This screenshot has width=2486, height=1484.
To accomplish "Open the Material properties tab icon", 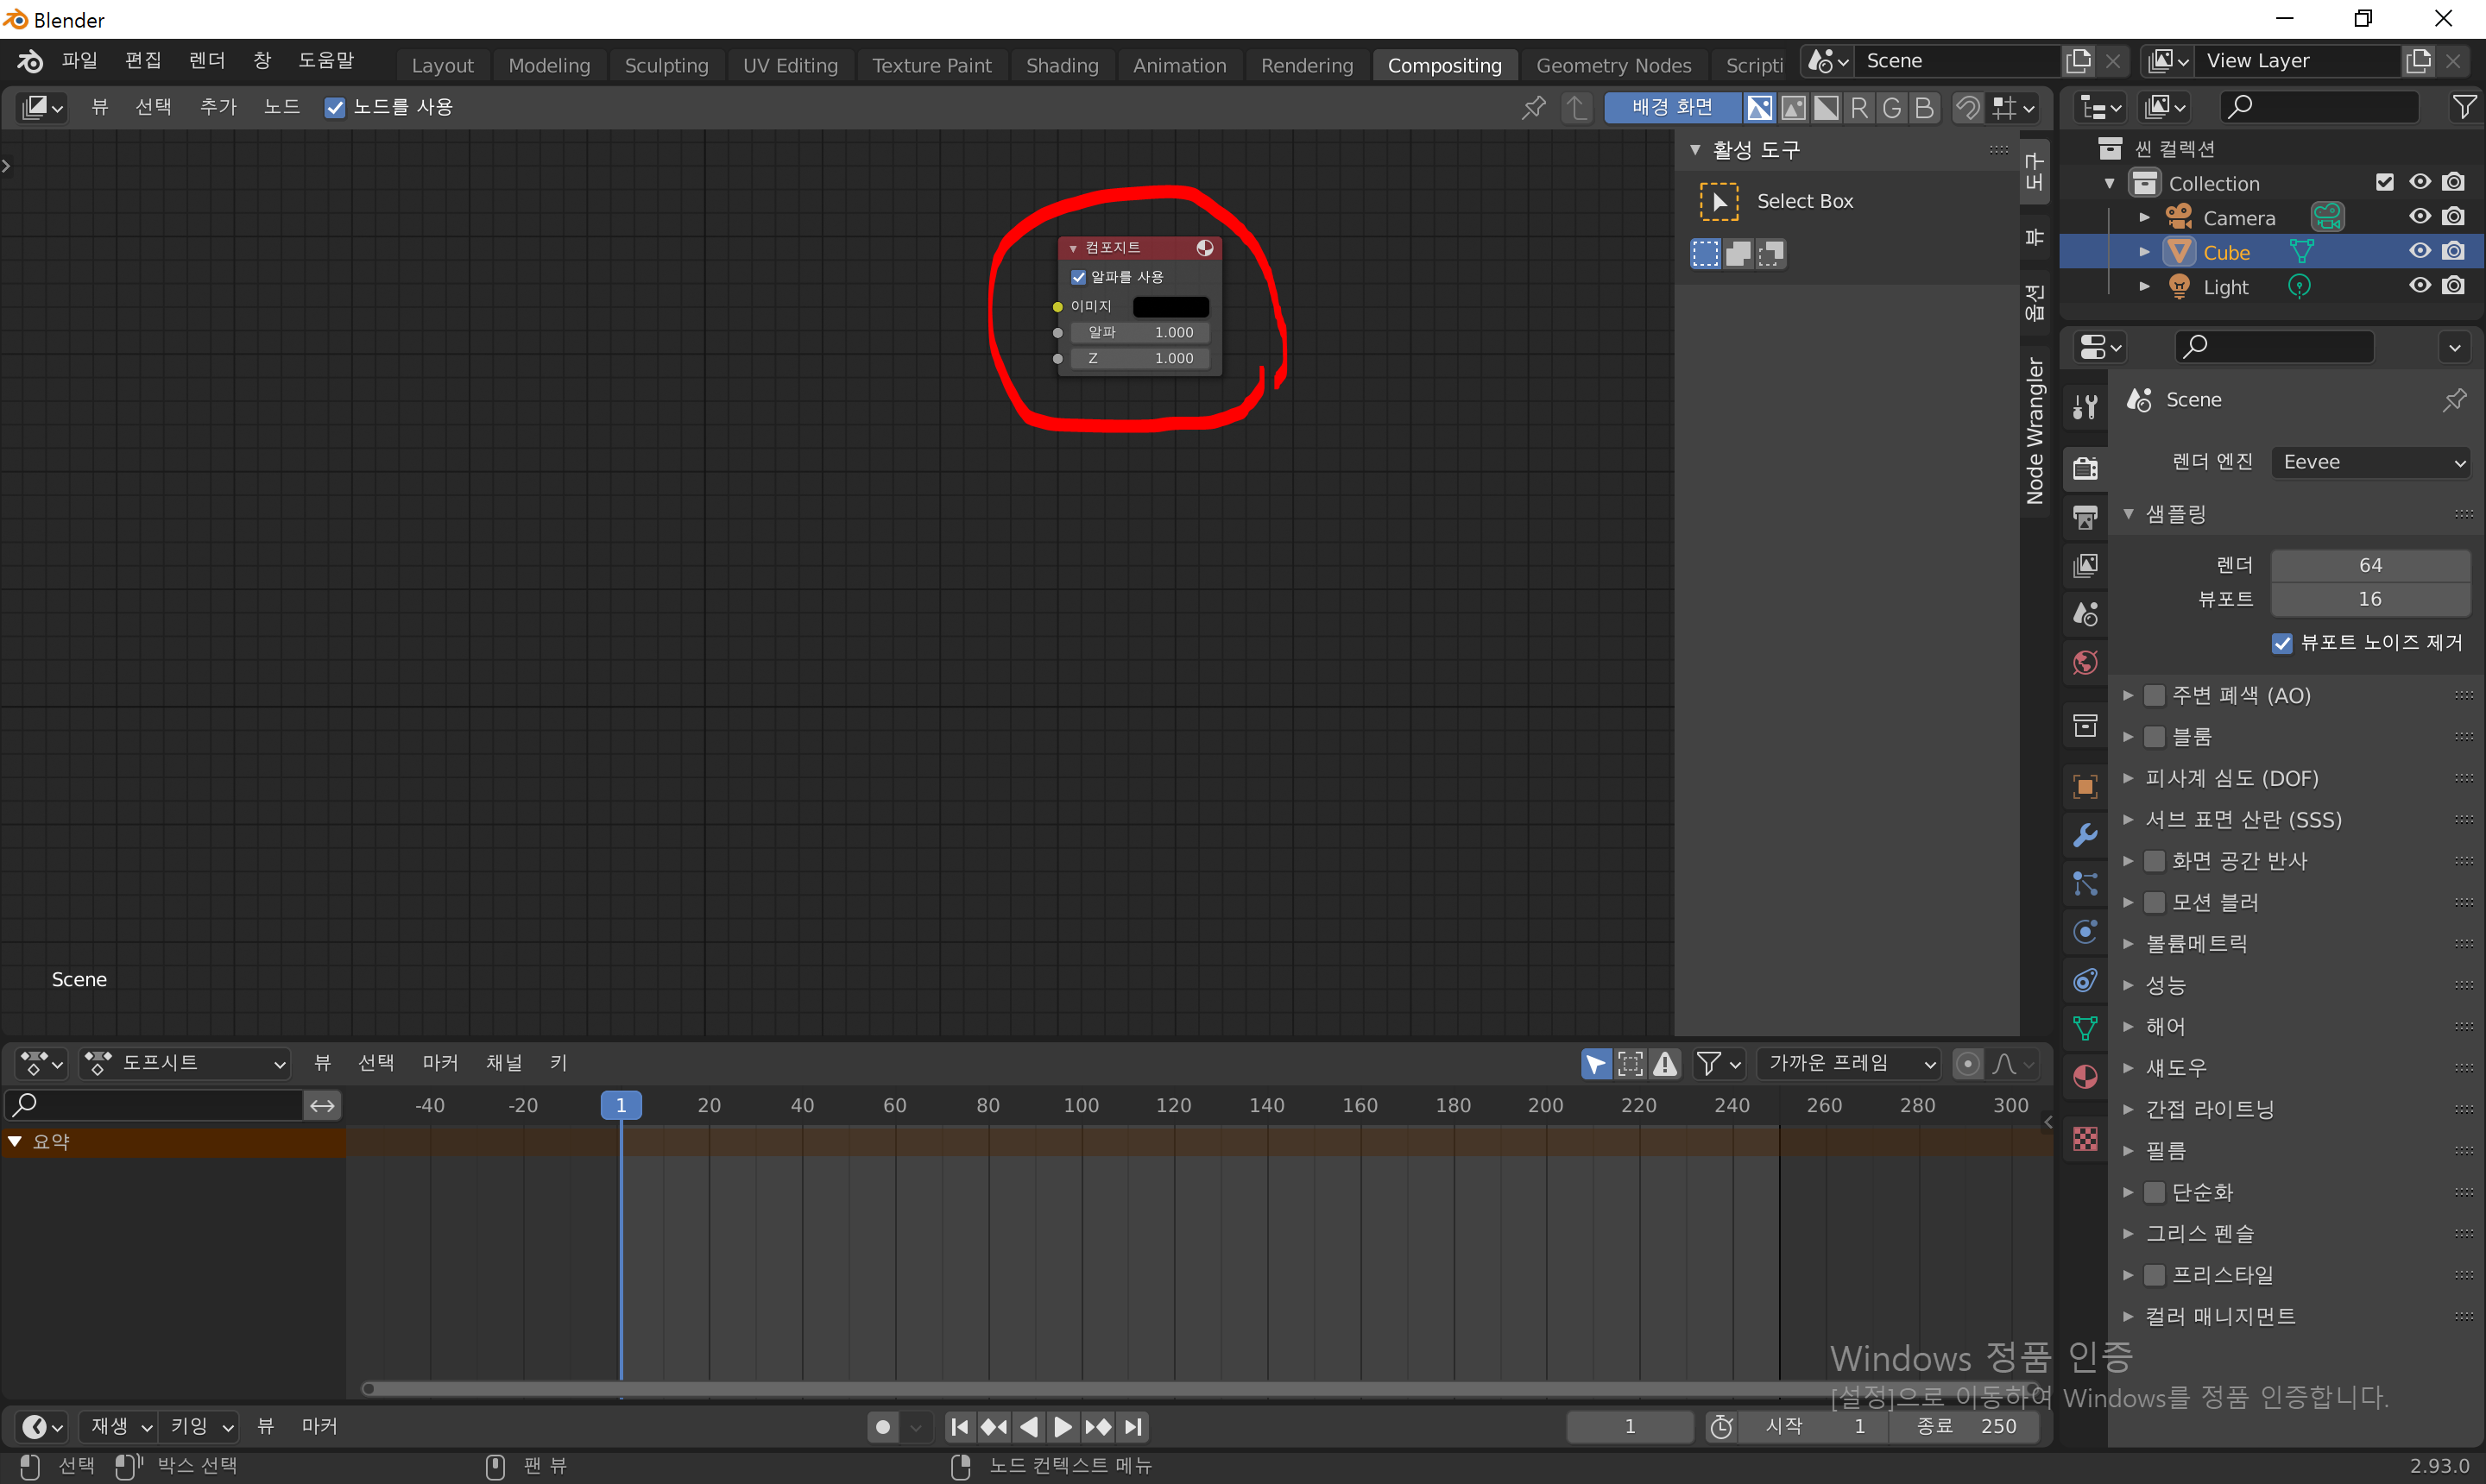I will [2085, 1077].
